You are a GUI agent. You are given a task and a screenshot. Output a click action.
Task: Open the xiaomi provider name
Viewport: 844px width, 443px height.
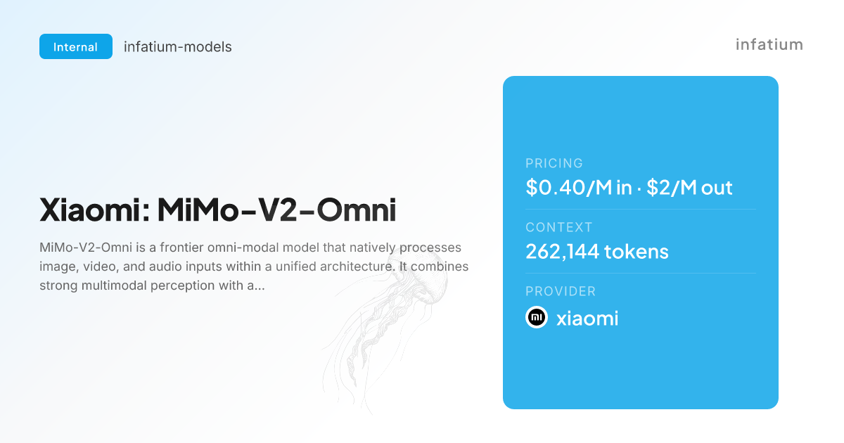tap(587, 319)
